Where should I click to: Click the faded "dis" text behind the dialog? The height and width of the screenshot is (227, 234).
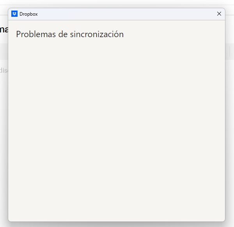click(4, 71)
